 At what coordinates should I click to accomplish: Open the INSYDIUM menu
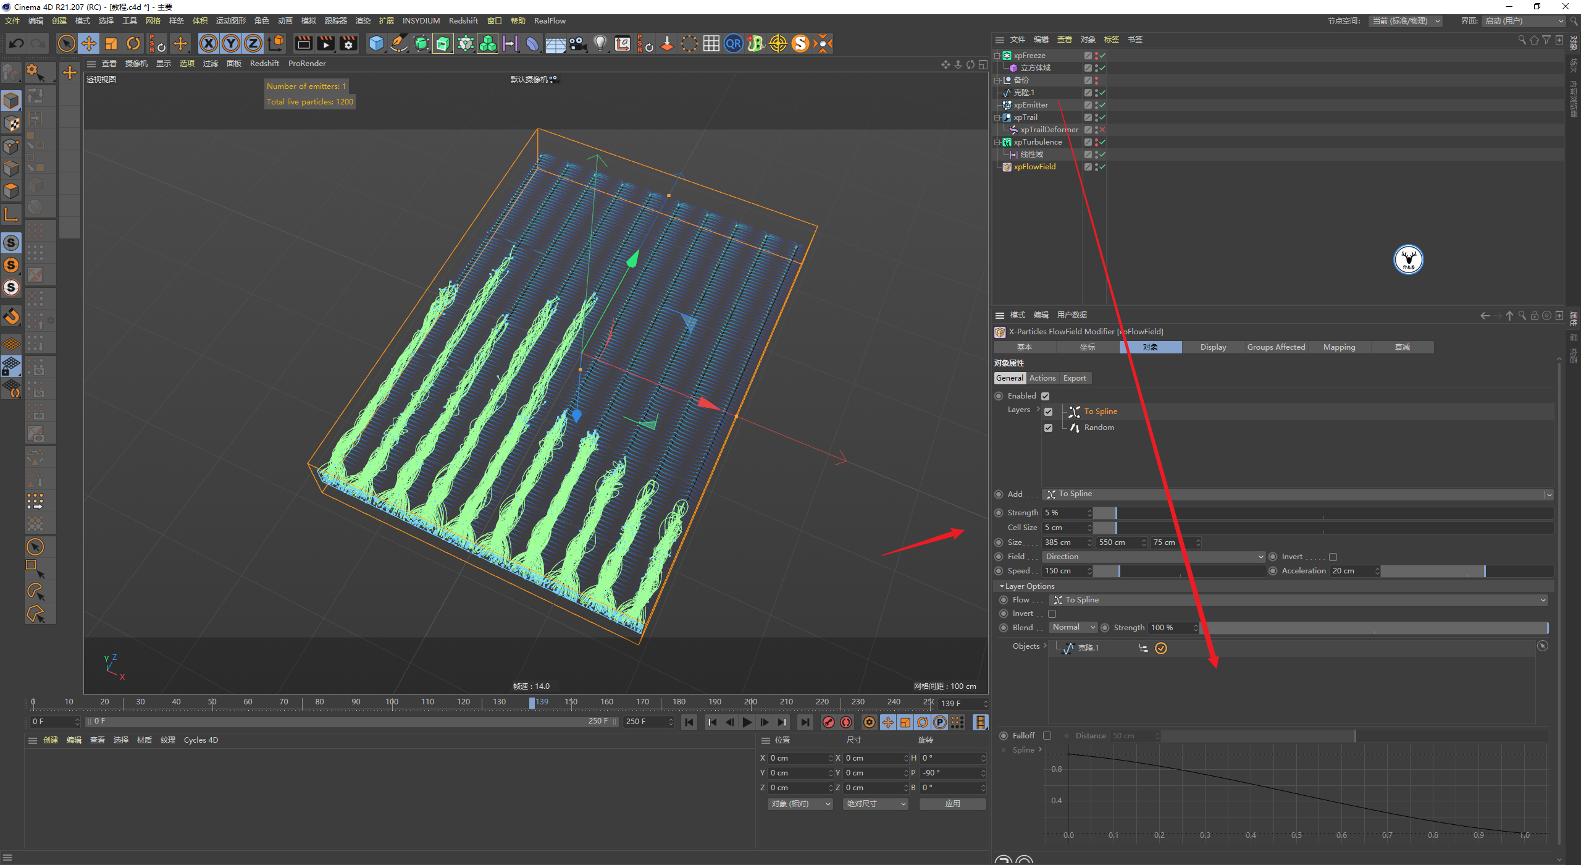(421, 20)
